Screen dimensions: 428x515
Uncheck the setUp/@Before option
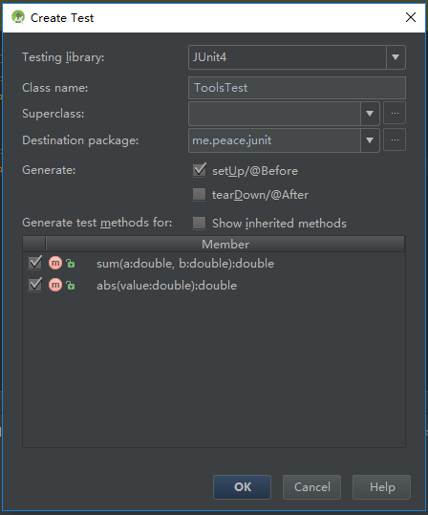pyautogui.click(x=200, y=170)
